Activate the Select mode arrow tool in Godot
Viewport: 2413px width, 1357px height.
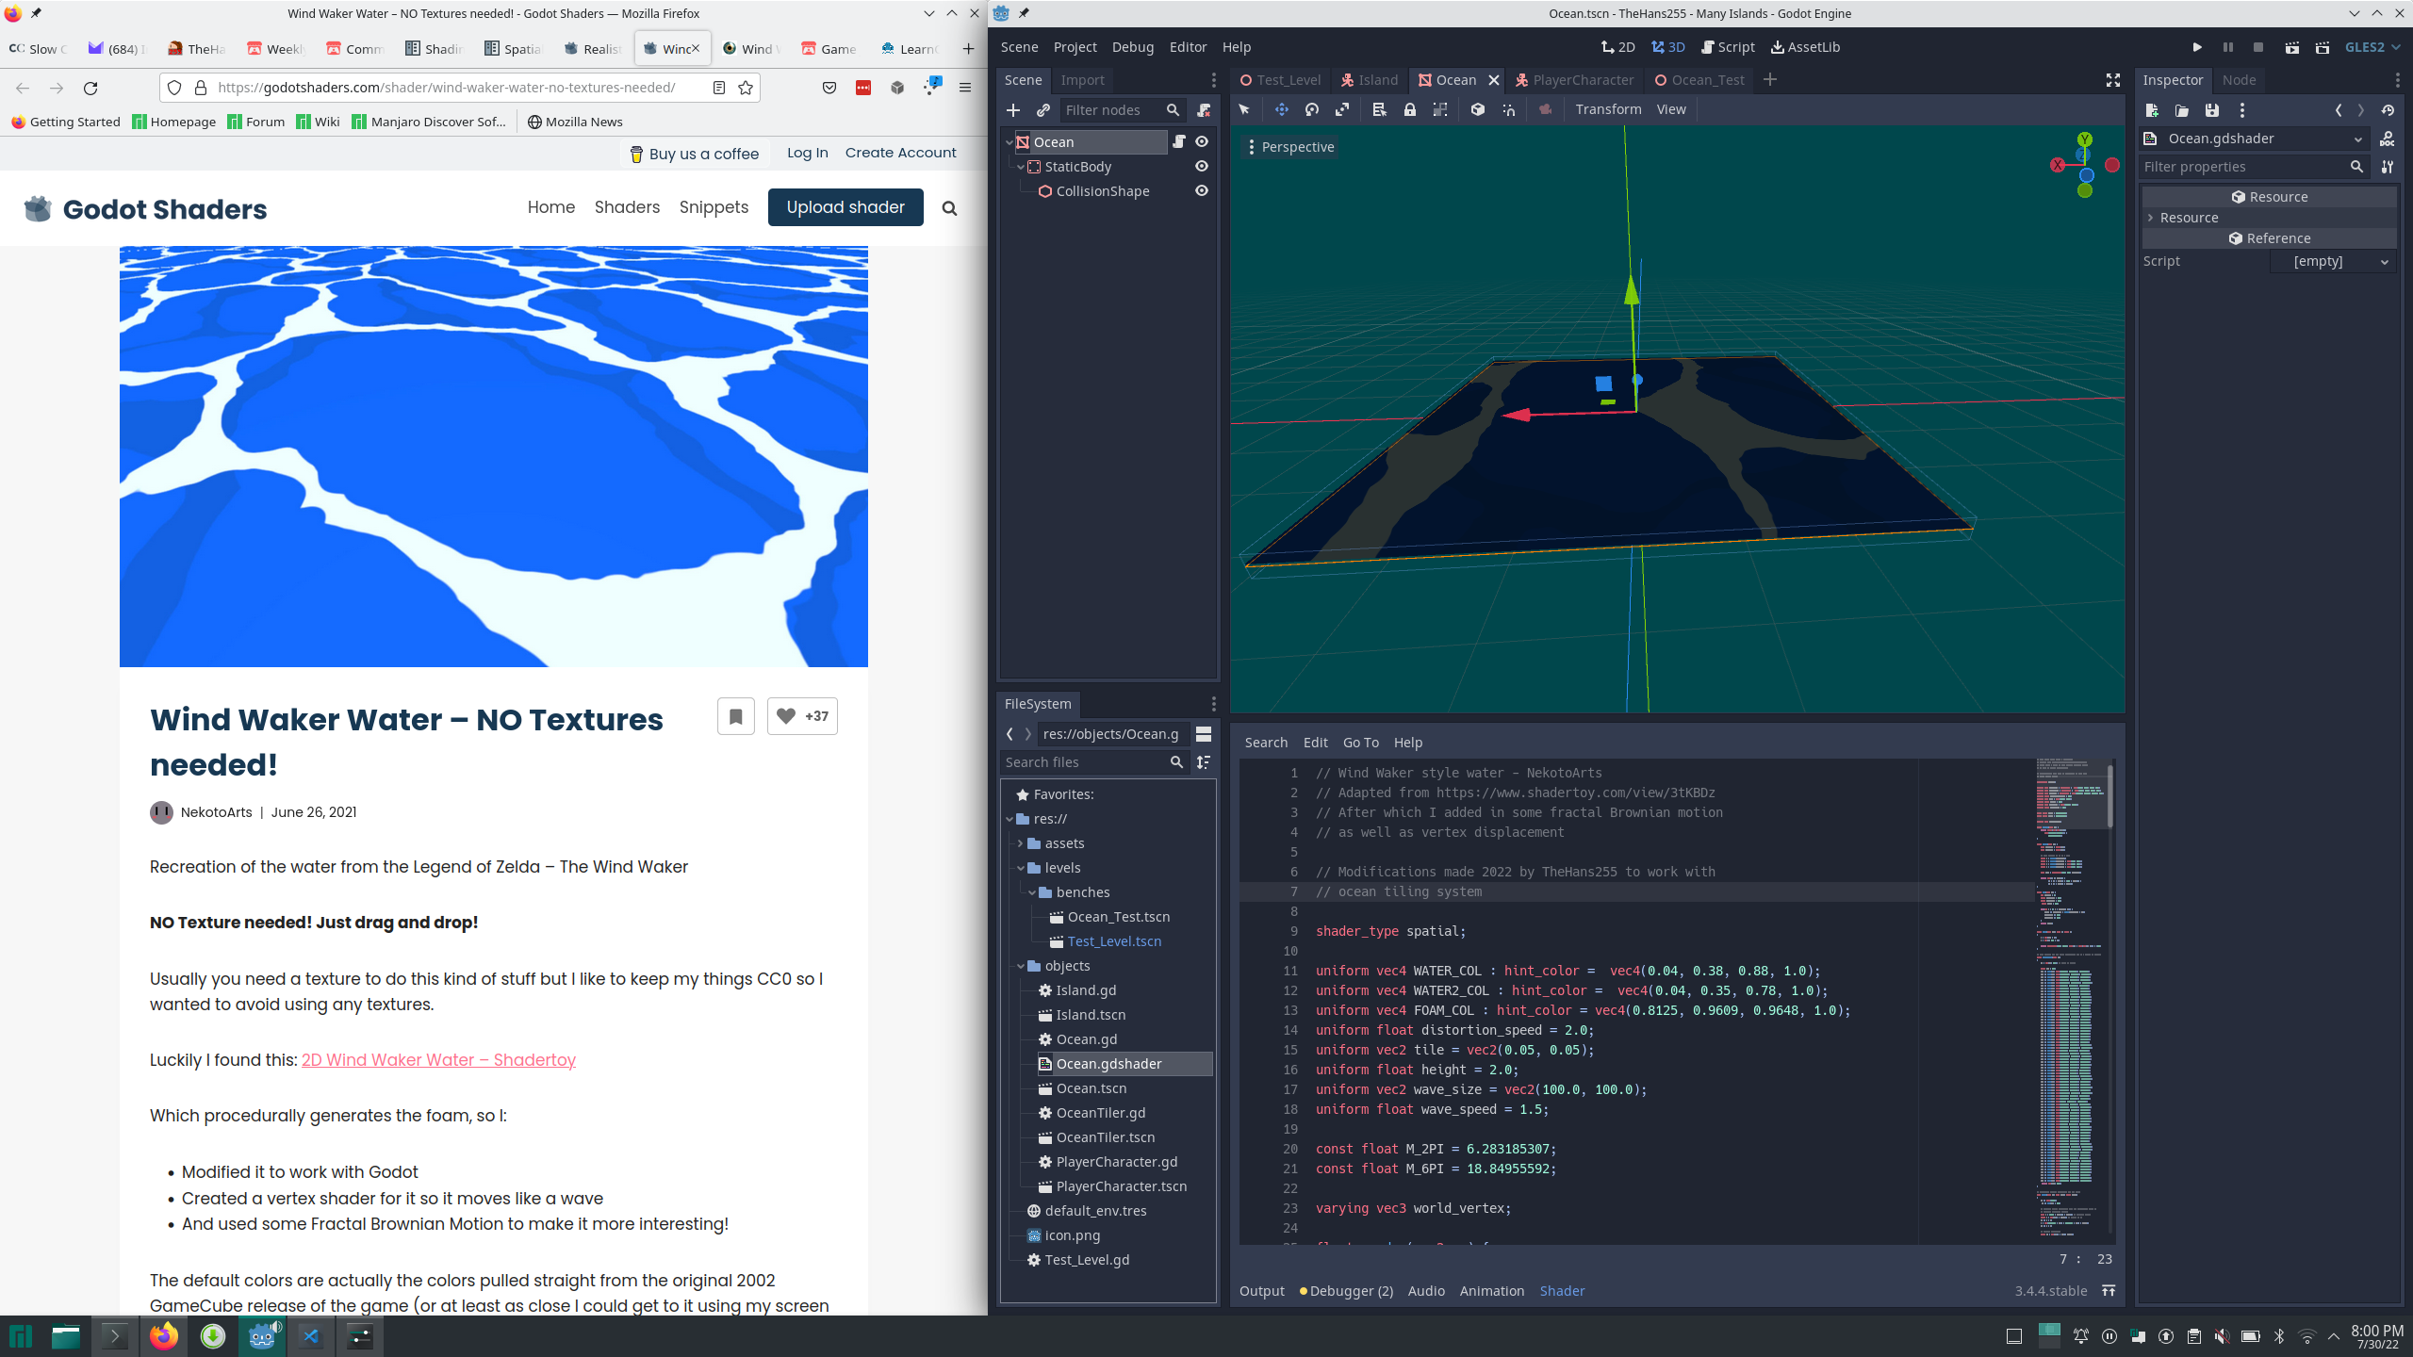coord(1244,109)
